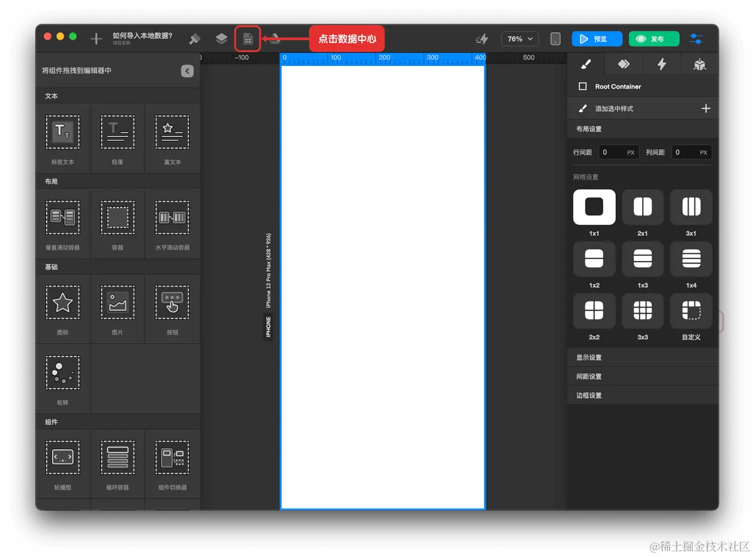The height and width of the screenshot is (557, 754).
Task: Click the blue 预览 preview button
Action: pos(597,39)
